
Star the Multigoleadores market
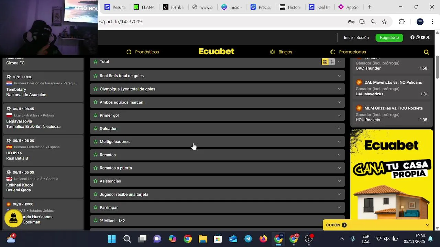[x=96, y=142]
